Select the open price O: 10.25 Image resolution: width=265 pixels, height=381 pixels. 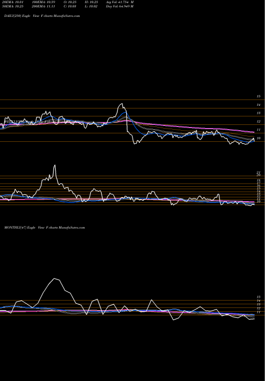pos(70,2)
